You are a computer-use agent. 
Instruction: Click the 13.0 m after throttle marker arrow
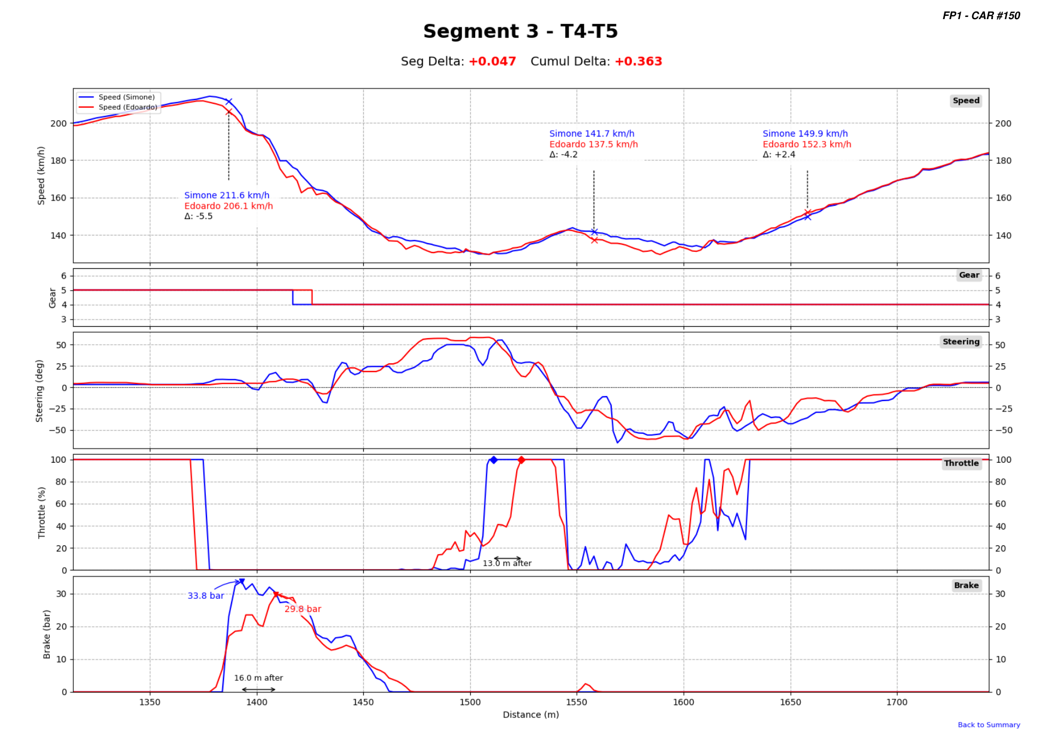click(x=508, y=558)
